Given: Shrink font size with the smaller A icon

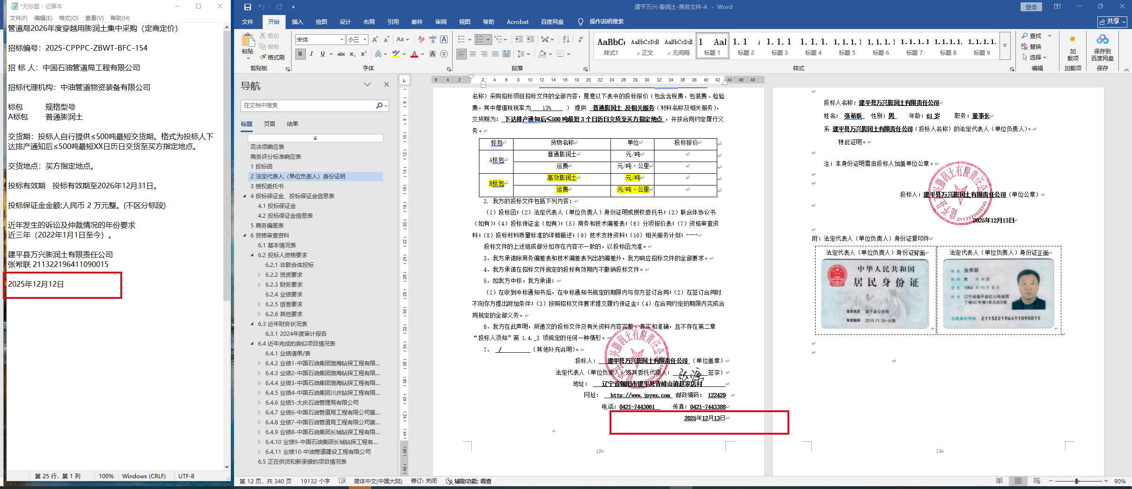Looking at the screenshot, I should 386,40.
